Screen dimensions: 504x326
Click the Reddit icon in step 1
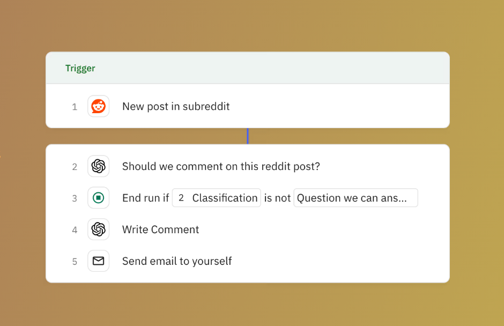point(99,106)
